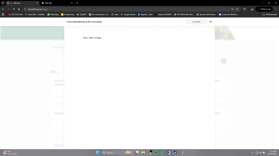Open Chrome three-dot menu
279x156 pixels.
click(x=276, y=9)
